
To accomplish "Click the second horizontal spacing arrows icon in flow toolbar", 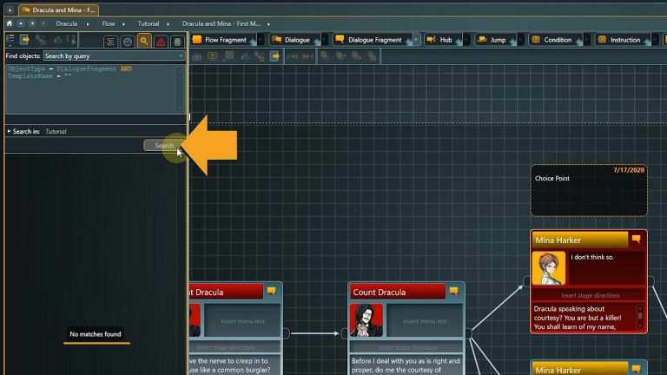I will point(307,56).
